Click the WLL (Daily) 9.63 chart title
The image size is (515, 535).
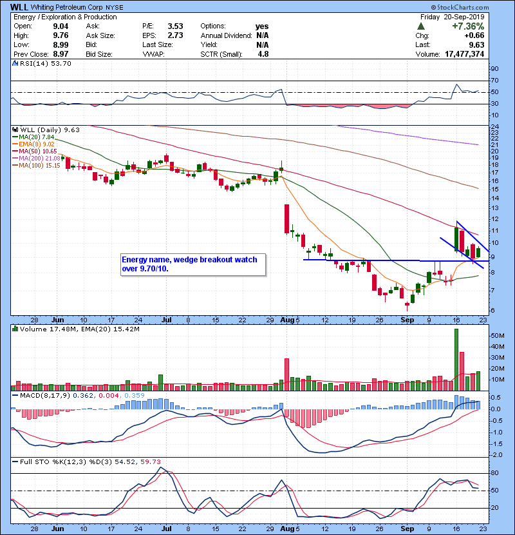[x=50, y=130]
